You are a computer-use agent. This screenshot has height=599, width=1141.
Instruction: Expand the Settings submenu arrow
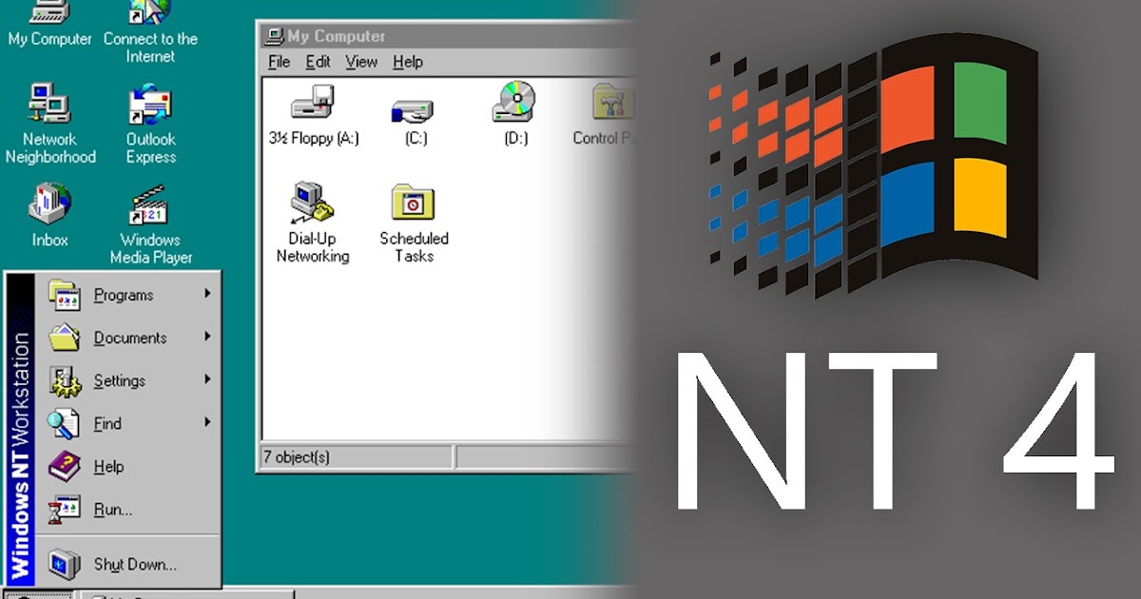coord(206,379)
